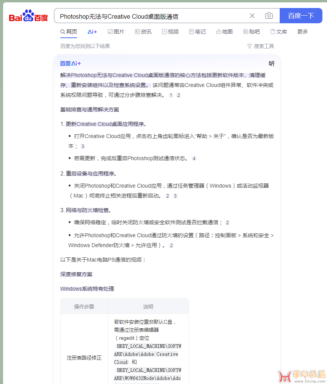Screen dimensions: 327x384
Task: Click the Baidu logo
Action: click(29, 16)
